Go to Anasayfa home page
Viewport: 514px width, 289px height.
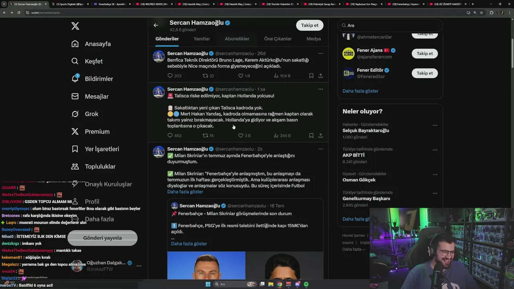click(x=91, y=44)
